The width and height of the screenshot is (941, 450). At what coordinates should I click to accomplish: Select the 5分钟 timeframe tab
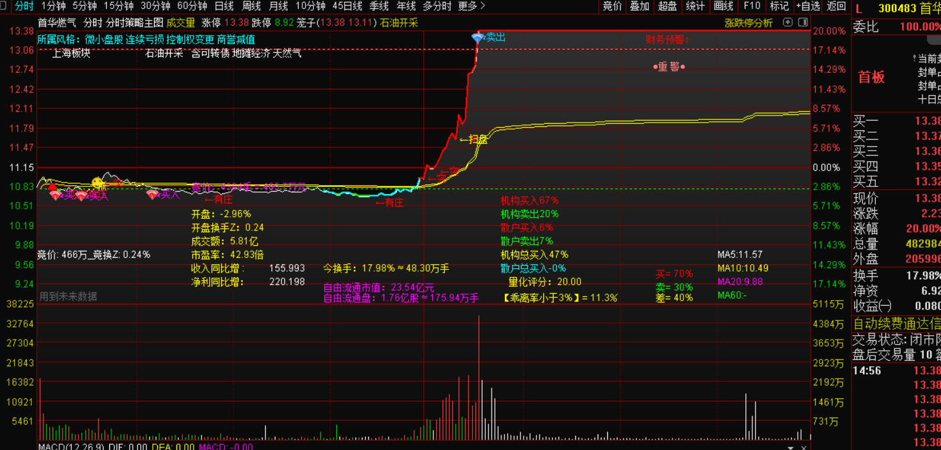pos(84,6)
